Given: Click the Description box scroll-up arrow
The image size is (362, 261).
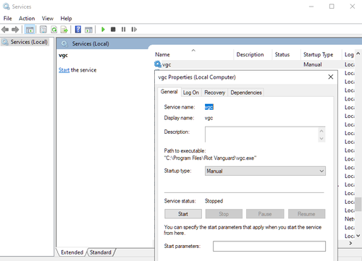Looking at the screenshot, I should [321, 131].
